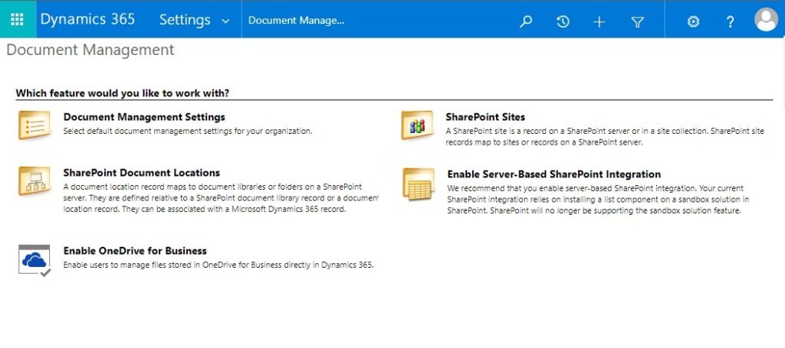Image resolution: width=785 pixels, height=348 pixels.
Task: Go to Dynamics 365 home
Action: (x=87, y=19)
